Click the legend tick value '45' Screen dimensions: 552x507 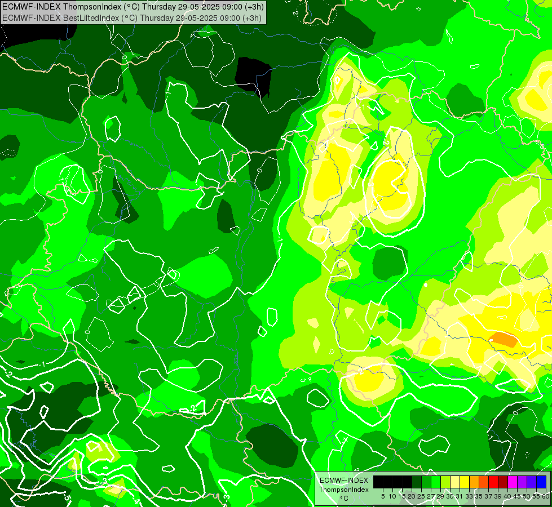point(517,496)
